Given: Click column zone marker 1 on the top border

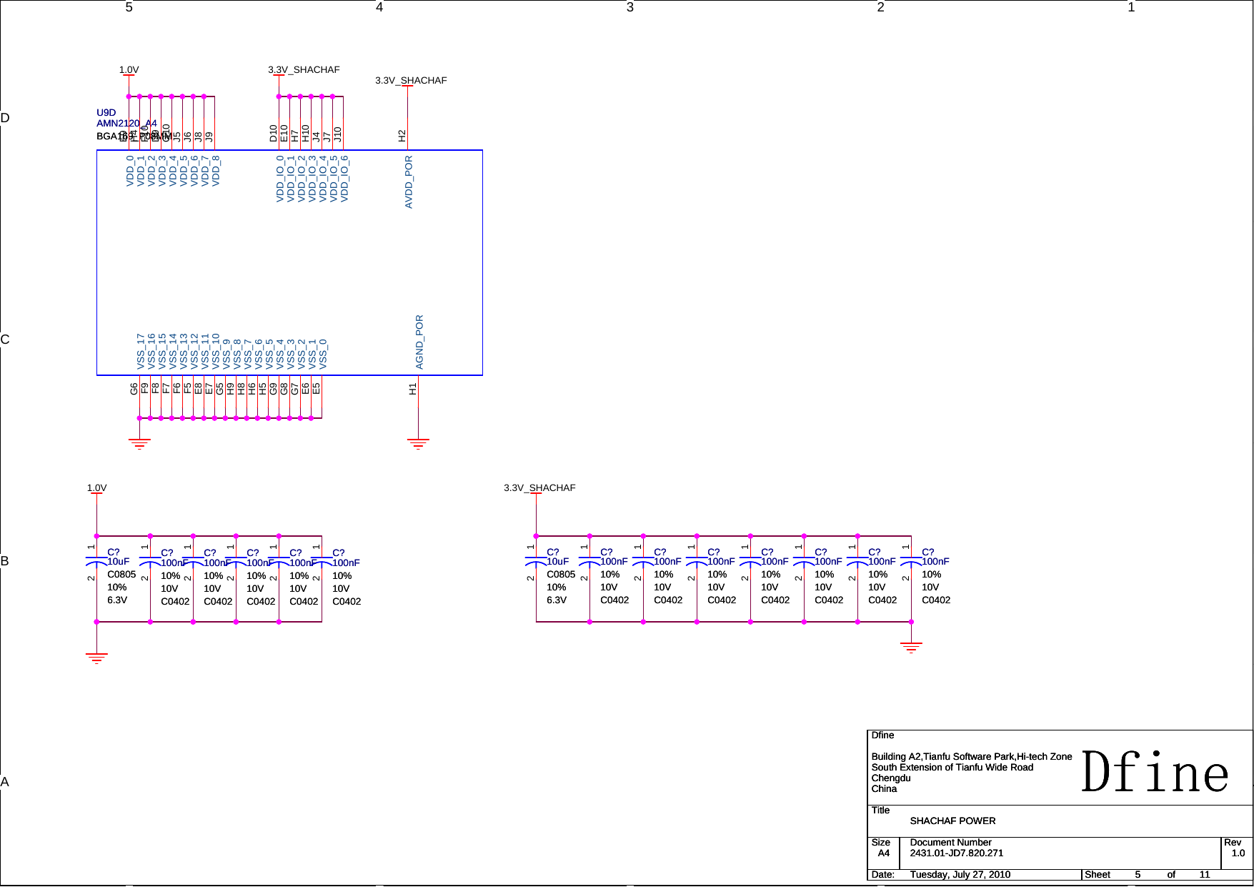Looking at the screenshot, I should [x=1131, y=7].
